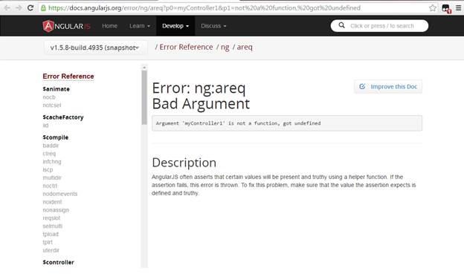This screenshot has width=464, height=274.
Task: Open the version selector v1.5.8-build.4935
Action: tap(95, 48)
